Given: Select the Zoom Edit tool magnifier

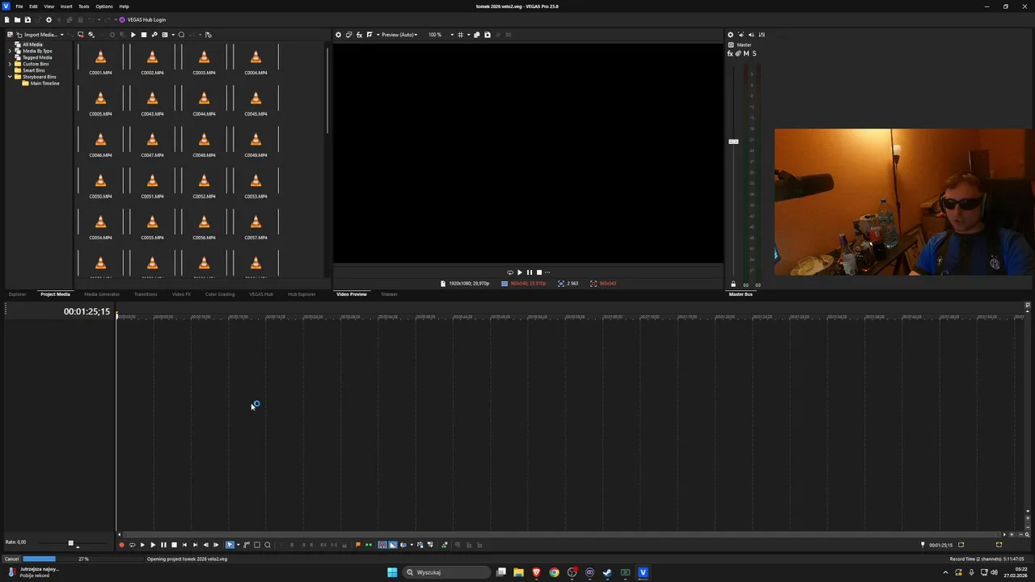Looking at the screenshot, I should point(268,545).
